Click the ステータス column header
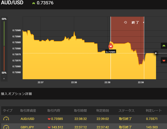Image resolution: width=167 pixels, height=129 pixels. point(126,111)
